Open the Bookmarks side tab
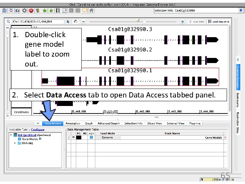 (238, 100)
